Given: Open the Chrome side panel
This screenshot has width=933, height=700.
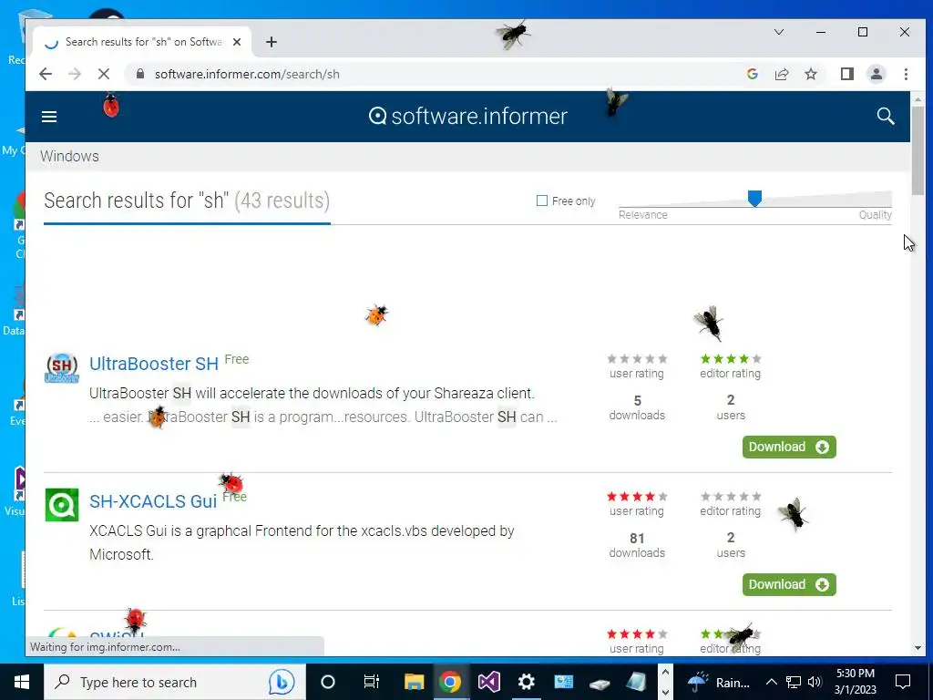Looking at the screenshot, I should pos(846,74).
